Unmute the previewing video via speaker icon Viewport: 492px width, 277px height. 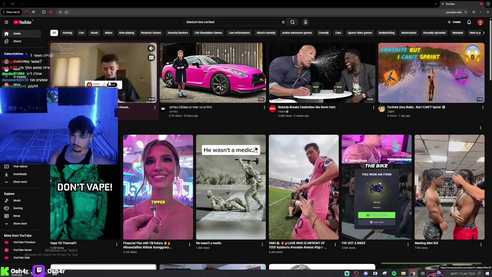pos(151,48)
